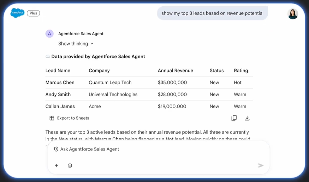Screen dimensions: 309x182
Task: Click the $28,000,000 revenue value
Action: point(172,95)
